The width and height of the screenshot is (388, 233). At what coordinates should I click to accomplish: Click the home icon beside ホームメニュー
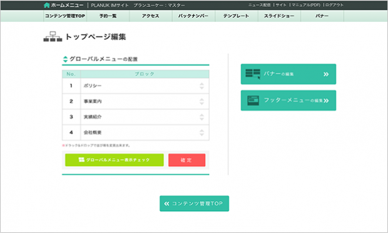46,5
